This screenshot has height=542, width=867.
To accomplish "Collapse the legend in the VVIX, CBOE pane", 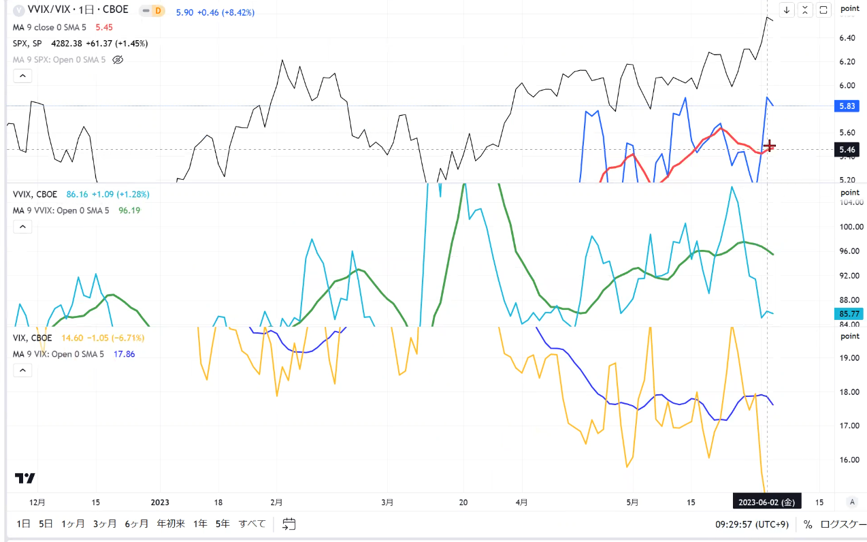I will click(x=22, y=227).
